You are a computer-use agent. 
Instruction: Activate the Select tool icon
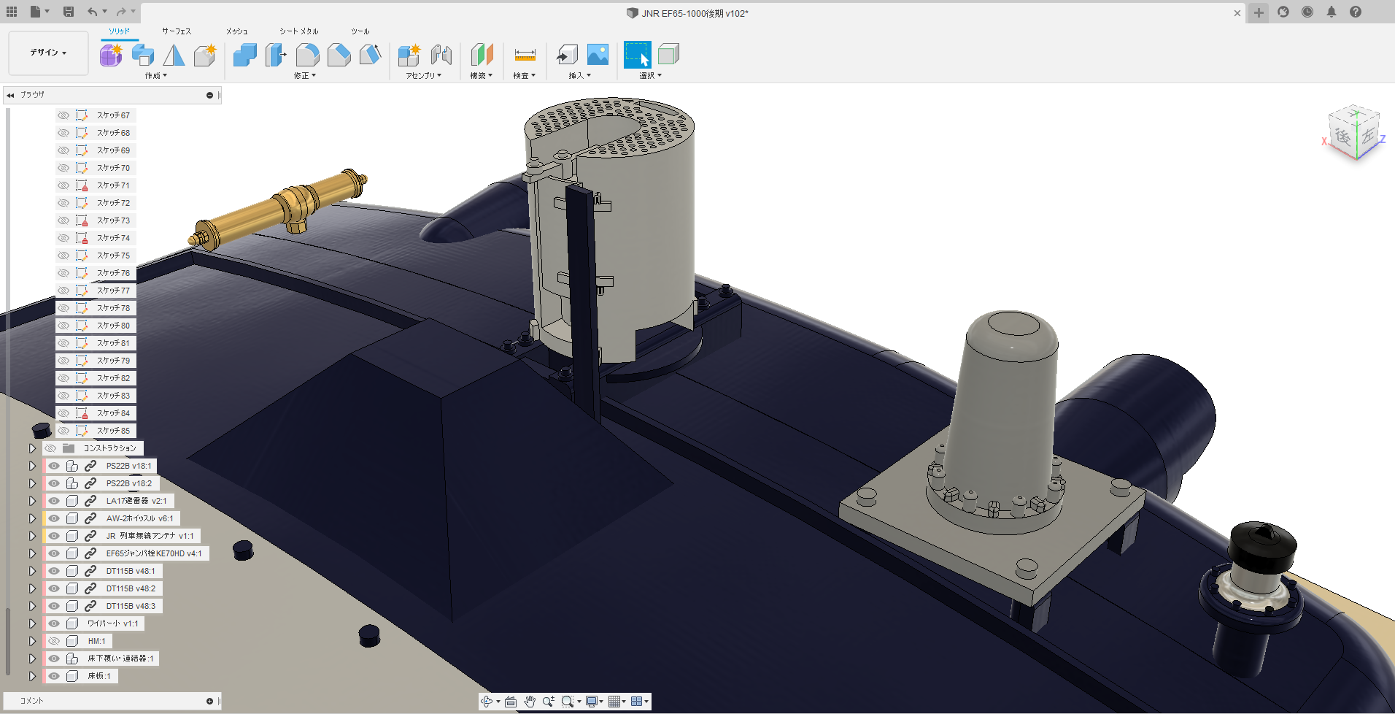(637, 55)
